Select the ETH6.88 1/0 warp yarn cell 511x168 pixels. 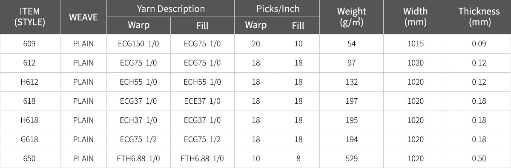coord(139,159)
